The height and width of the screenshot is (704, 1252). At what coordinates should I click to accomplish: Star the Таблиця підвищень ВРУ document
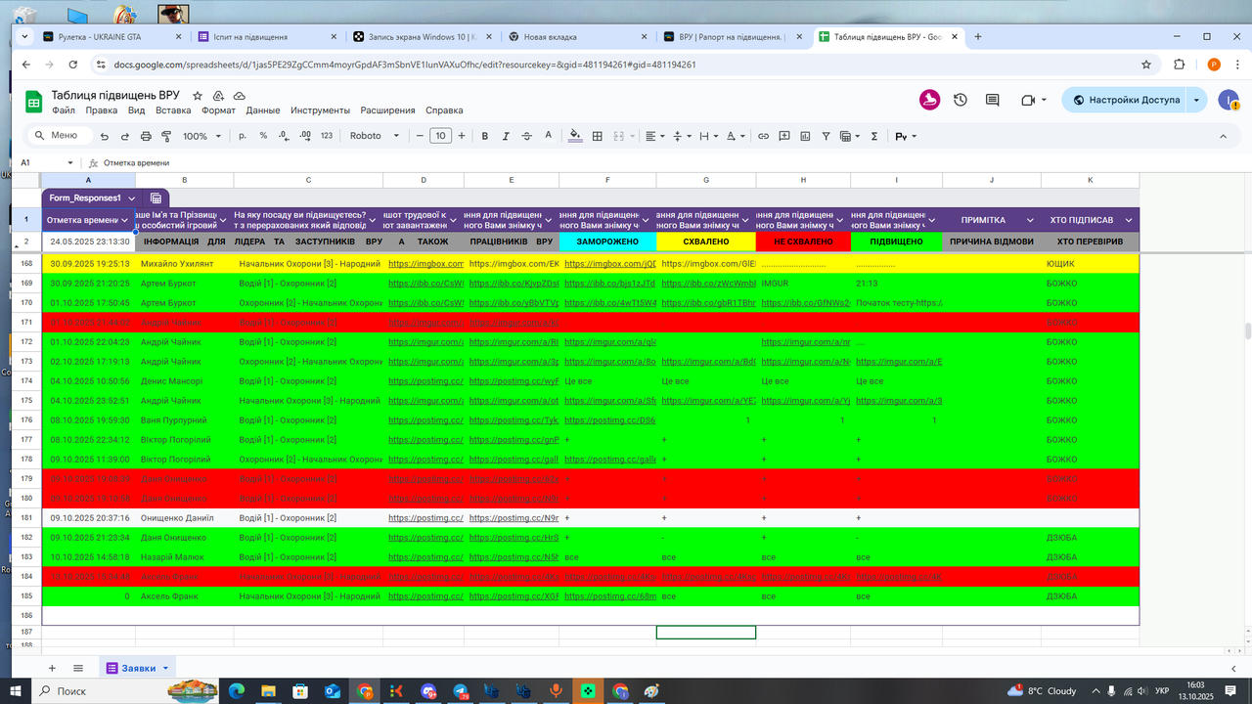pyautogui.click(x=198, y=96)
